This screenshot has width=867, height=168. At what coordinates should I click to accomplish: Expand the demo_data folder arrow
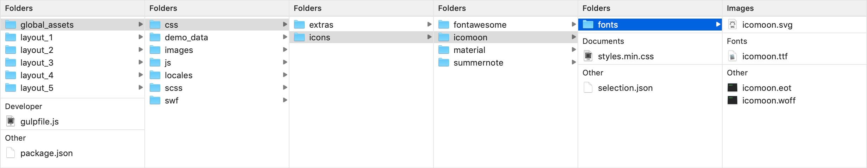285,37
